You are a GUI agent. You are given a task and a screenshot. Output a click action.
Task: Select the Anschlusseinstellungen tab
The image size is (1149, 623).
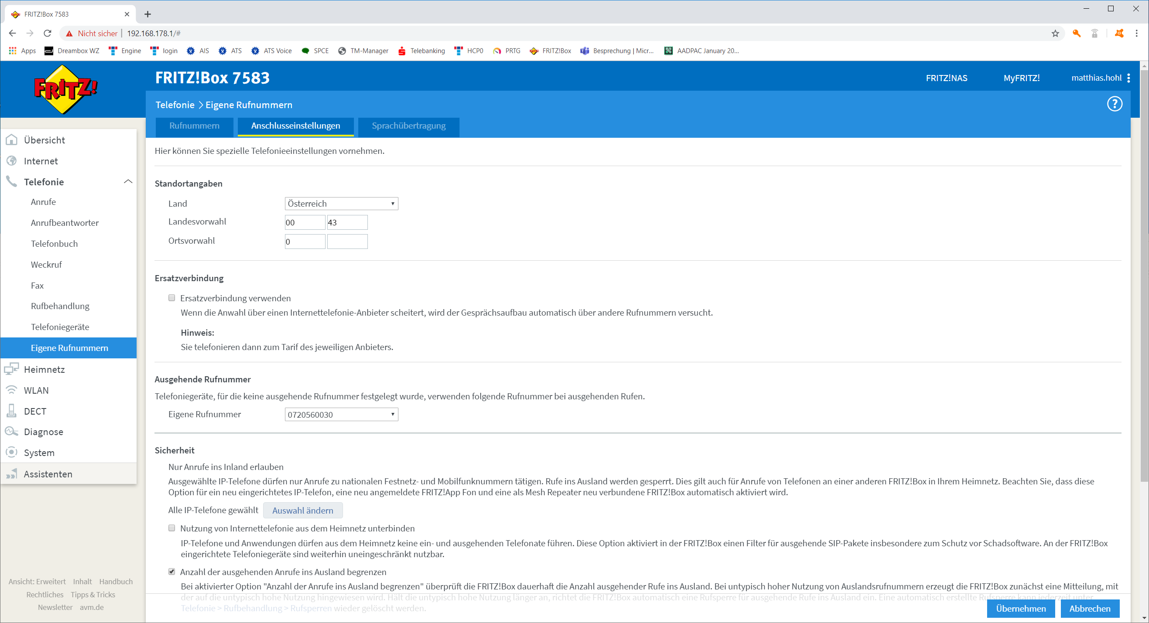coord(296,126)
